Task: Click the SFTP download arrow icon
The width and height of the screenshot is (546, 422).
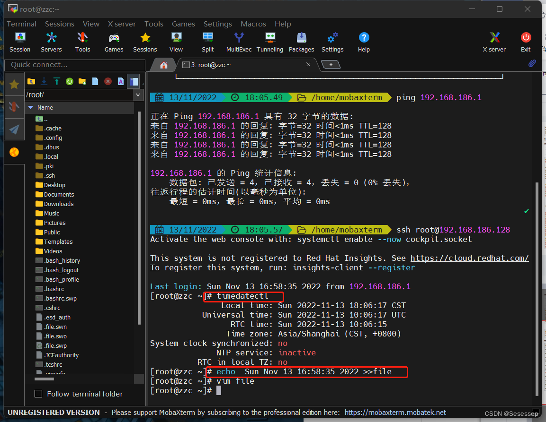Action: click(44, 81)
